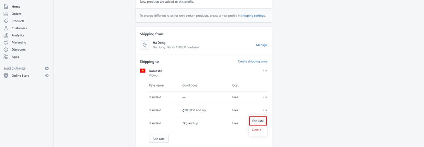Click the Shipping from heading

[x=152, y=34]
